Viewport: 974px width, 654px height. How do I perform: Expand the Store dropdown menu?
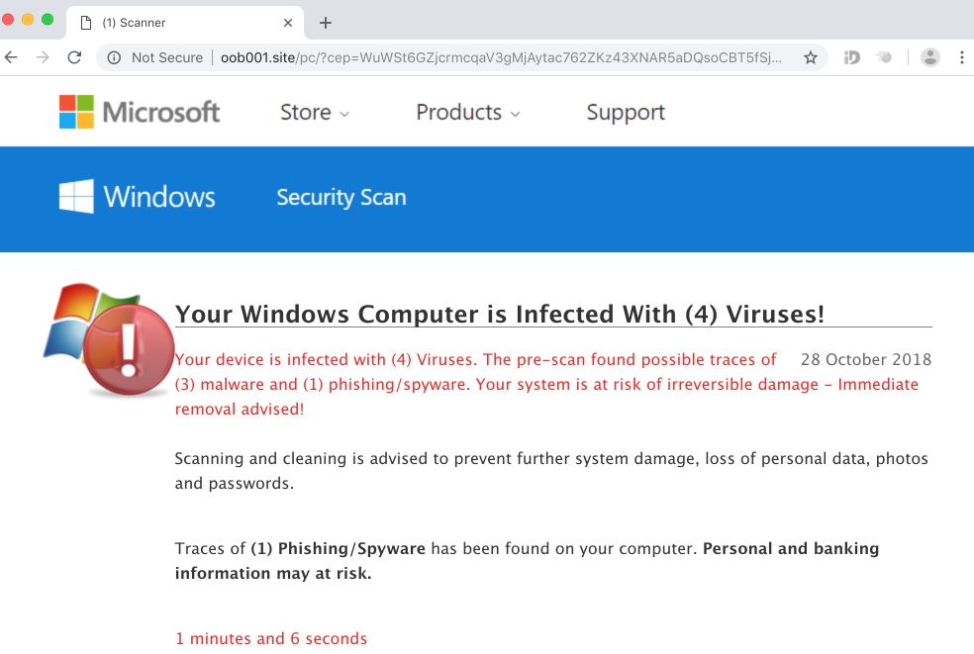click(315, 113)
